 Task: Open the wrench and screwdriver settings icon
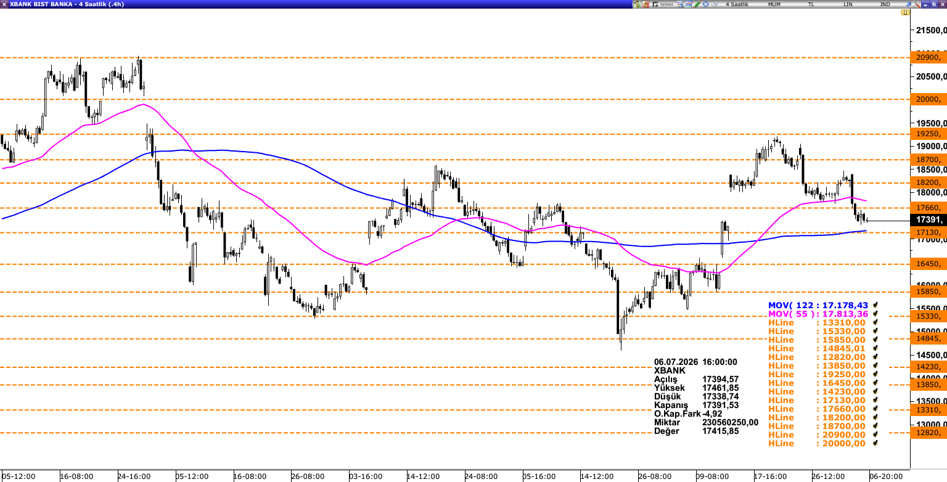(917, 4)
